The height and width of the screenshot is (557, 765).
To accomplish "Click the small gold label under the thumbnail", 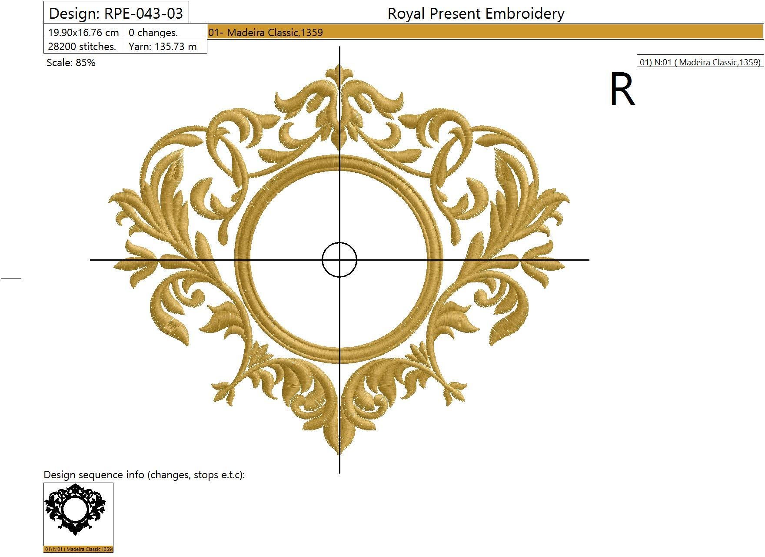I will [x=78, y=549].
